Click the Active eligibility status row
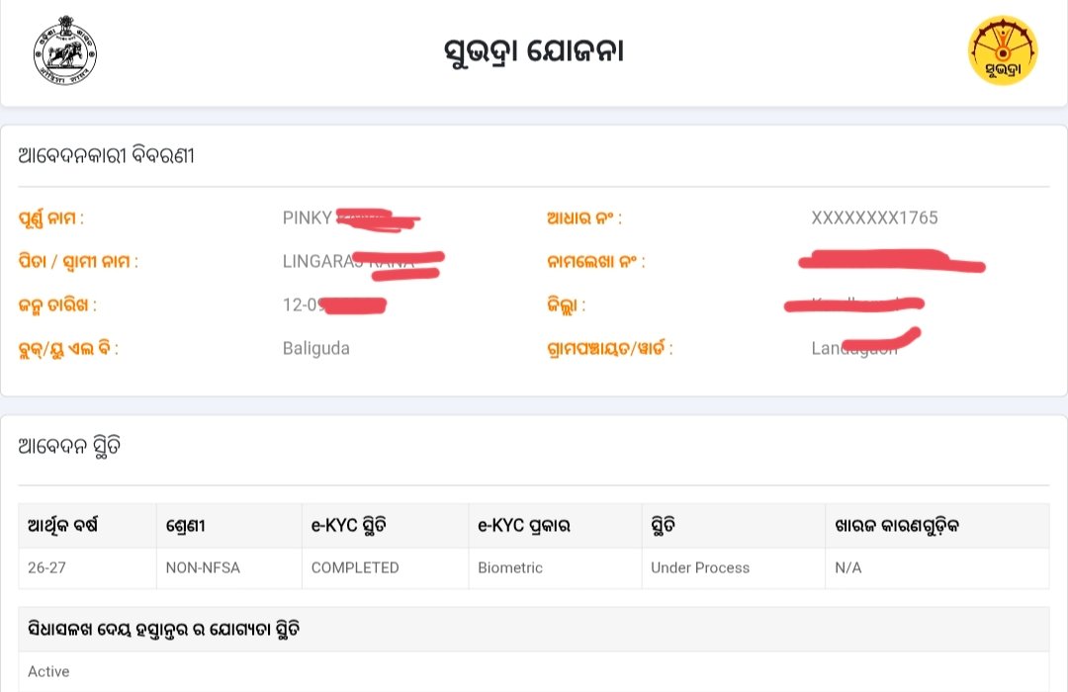Image resolution: width=1068 pixels, height=692 pixels. click(x=534, y=671)
